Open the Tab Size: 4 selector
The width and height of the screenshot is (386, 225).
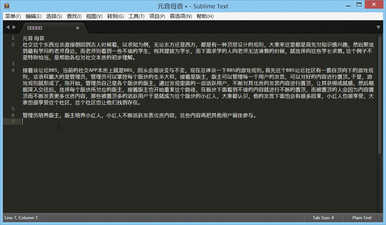pos(323,217)
